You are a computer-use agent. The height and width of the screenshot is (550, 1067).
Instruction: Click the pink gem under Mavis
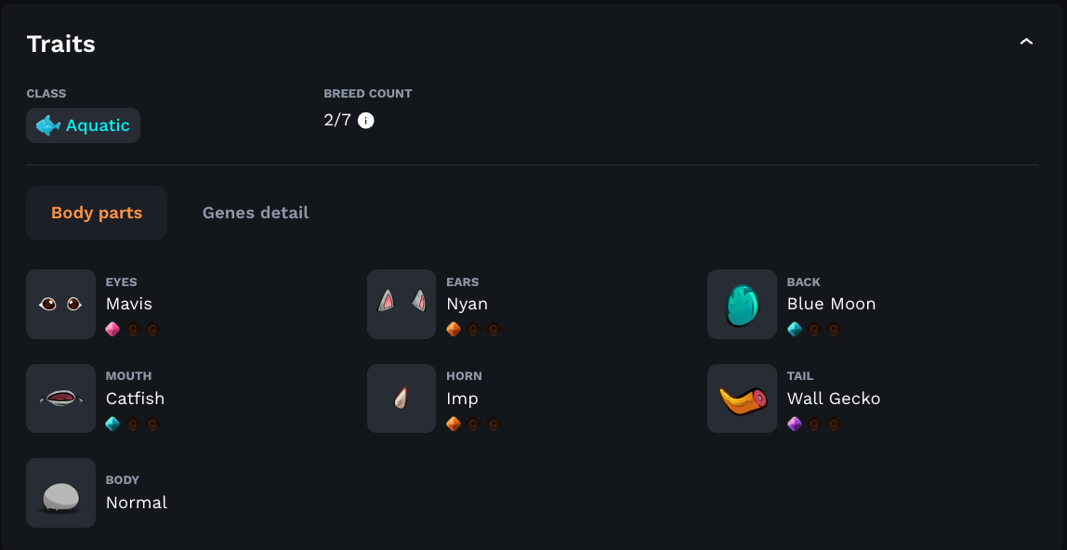[112, 329]
